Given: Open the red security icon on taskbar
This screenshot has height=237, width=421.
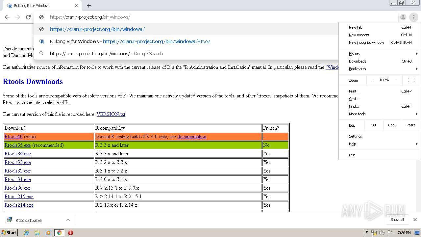Looking at the screenshot, I should 70,233.
